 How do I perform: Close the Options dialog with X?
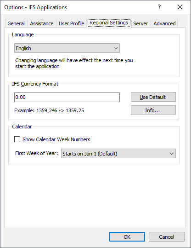coord(180,7)
